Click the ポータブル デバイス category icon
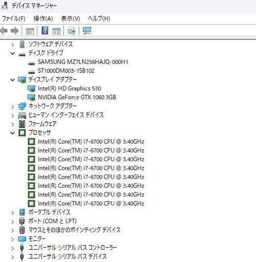The image size is (256, 262). click(x=22, y=212)
